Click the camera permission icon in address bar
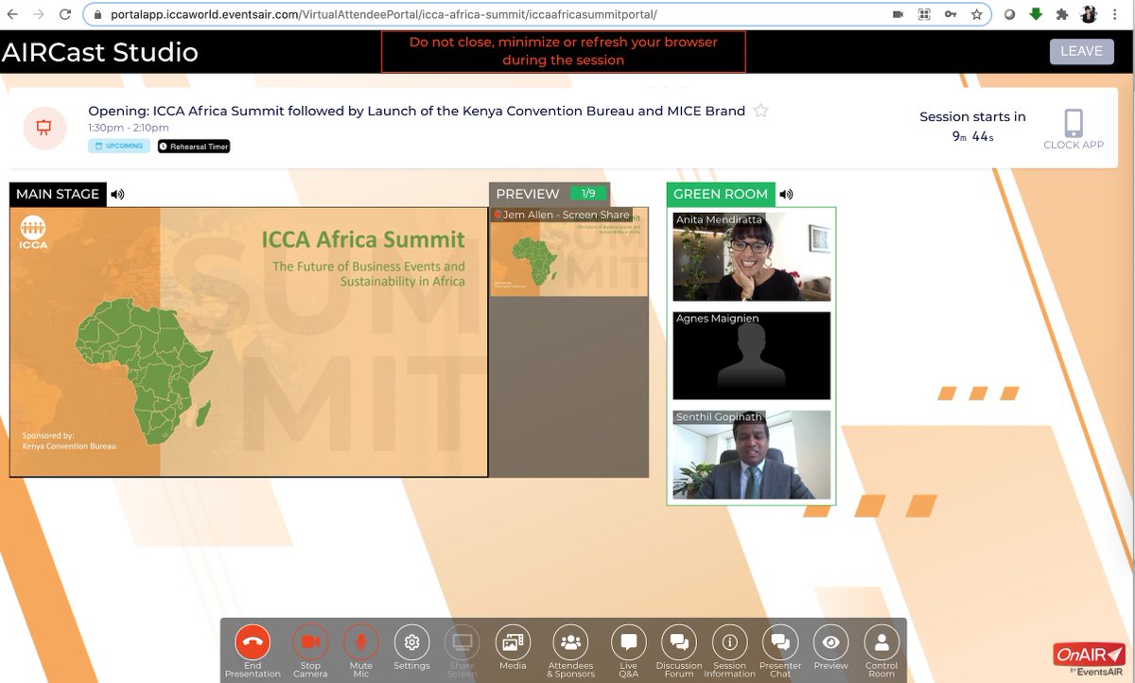This screenshot has width=1135, height=683. 898,15
